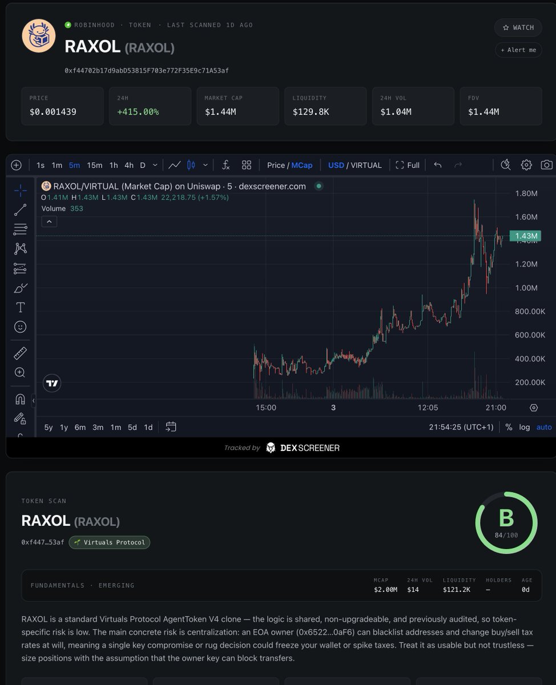The width and height of the screenshot is (556, 685).
Task: Open the emoji icons tool
Action: pos(20,327)
